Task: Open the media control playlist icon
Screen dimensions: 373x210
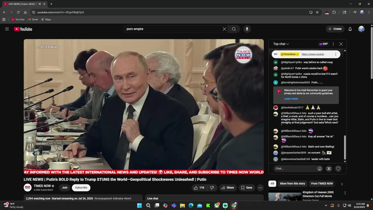Action: (x=355, y=12)
